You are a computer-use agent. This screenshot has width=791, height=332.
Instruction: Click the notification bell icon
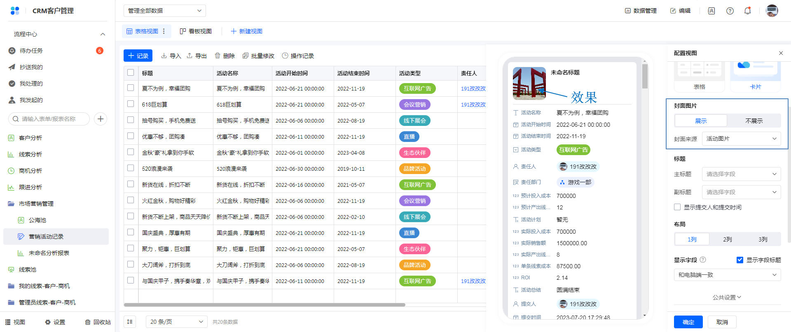pos(747,11)
